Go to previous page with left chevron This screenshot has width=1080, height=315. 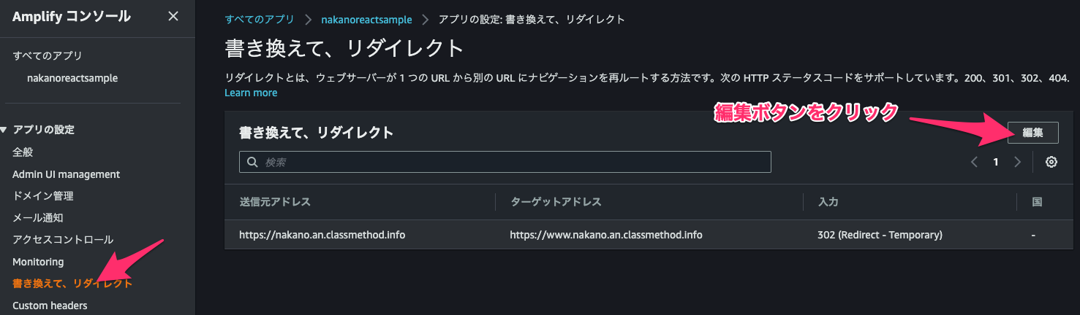tap(974, 163)
